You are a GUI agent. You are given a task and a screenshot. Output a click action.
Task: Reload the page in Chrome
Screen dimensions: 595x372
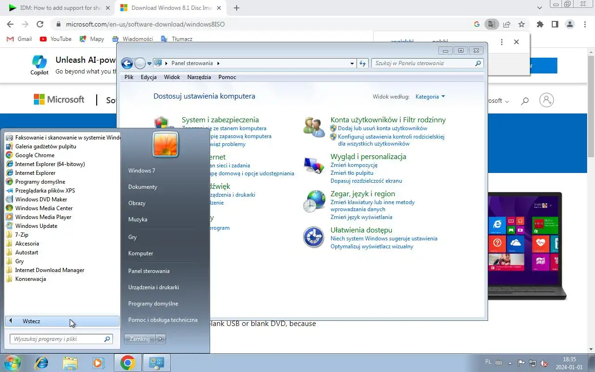(x=40, y=24)
